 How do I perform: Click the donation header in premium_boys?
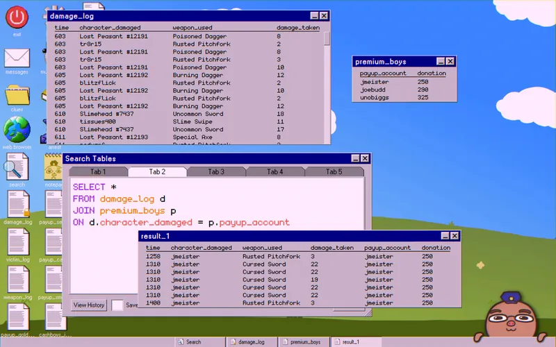tap(432, 74)
